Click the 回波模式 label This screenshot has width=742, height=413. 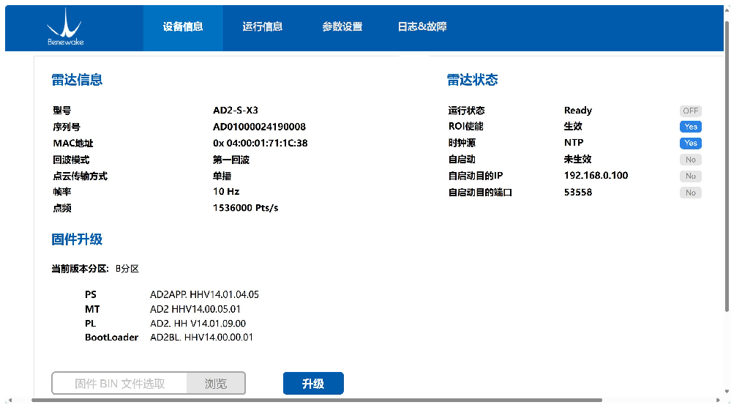pyautogui.click(x=71, y=160)
